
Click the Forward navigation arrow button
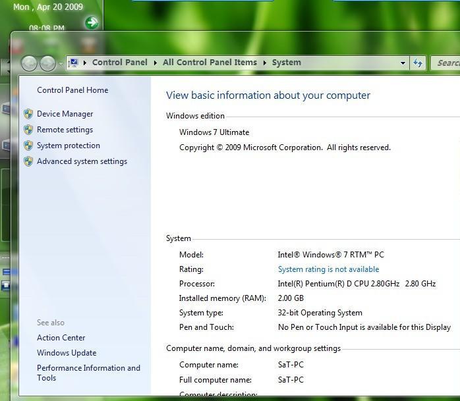point(47,63)
